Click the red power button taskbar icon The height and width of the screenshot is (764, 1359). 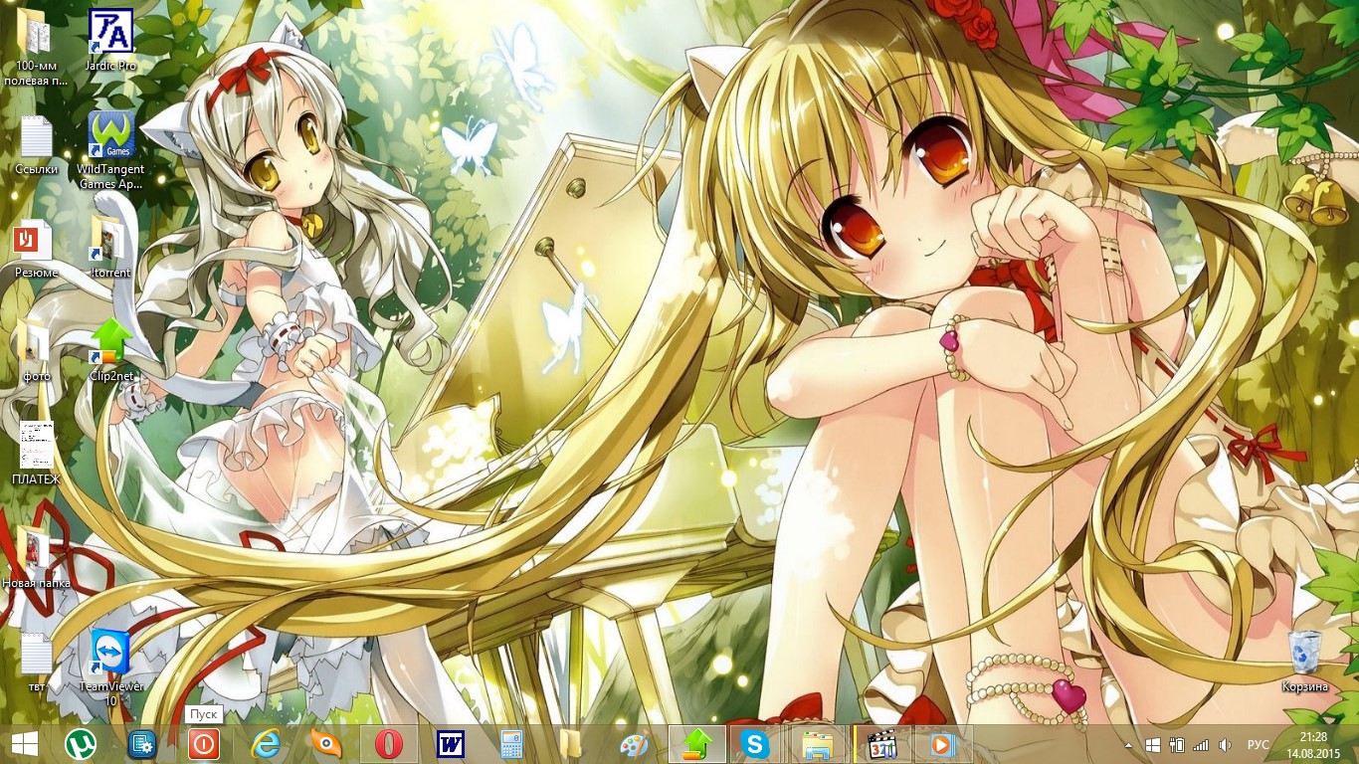203,744
